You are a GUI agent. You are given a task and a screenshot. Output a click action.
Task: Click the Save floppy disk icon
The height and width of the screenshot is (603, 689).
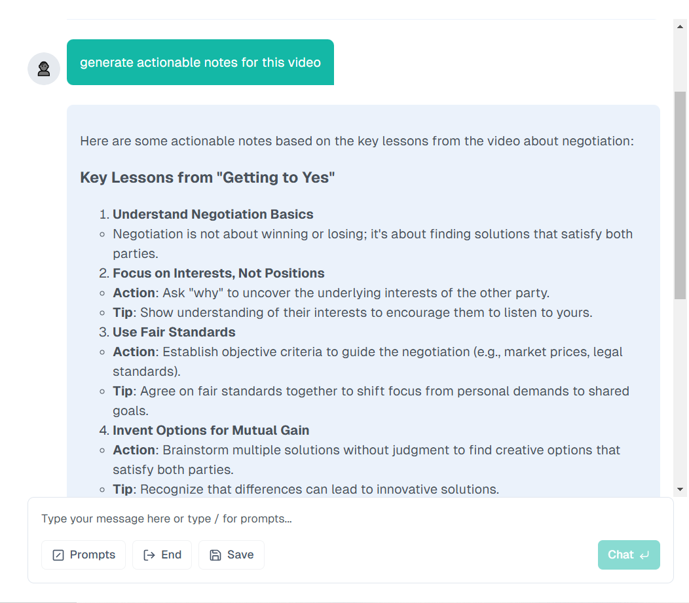tap(215, 555)
